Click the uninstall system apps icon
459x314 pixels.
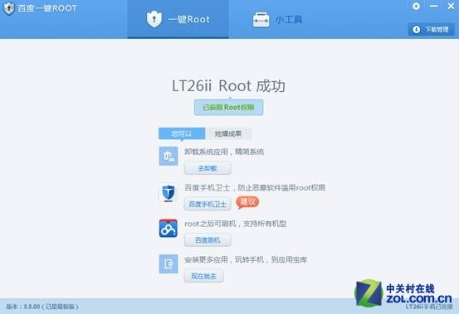click(168, 157)
